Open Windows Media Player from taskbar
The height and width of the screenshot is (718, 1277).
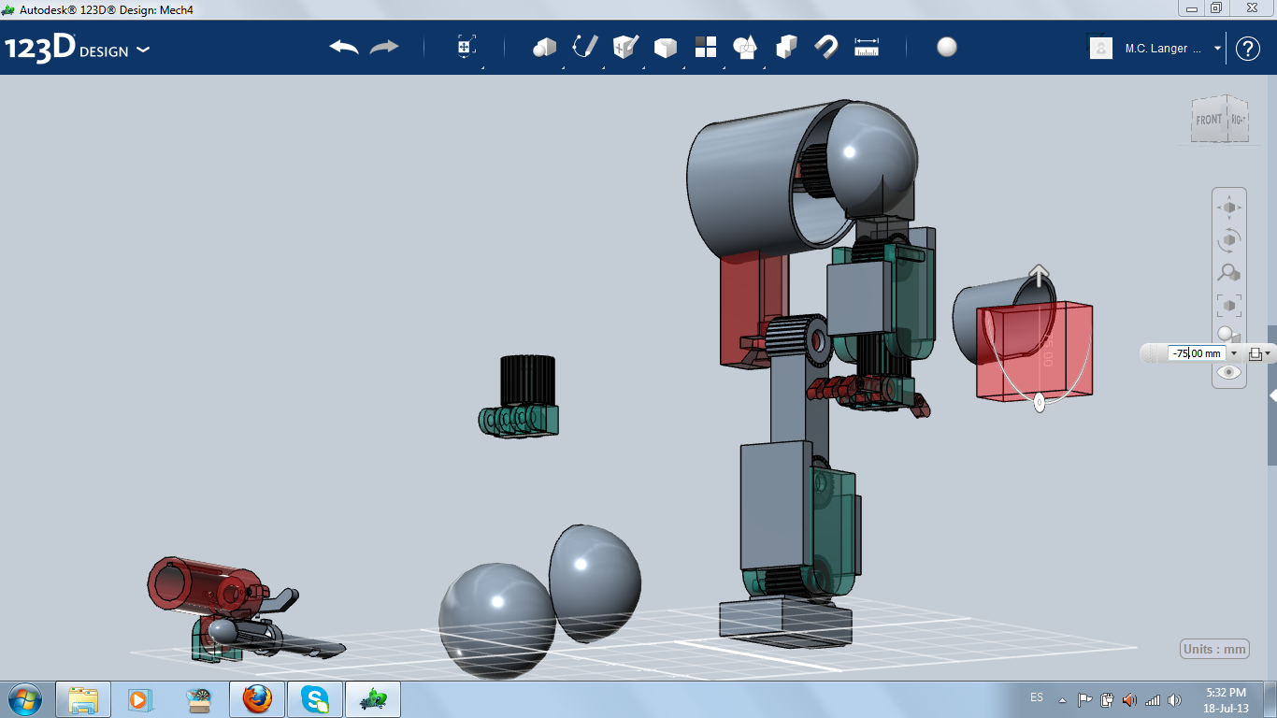139,699
